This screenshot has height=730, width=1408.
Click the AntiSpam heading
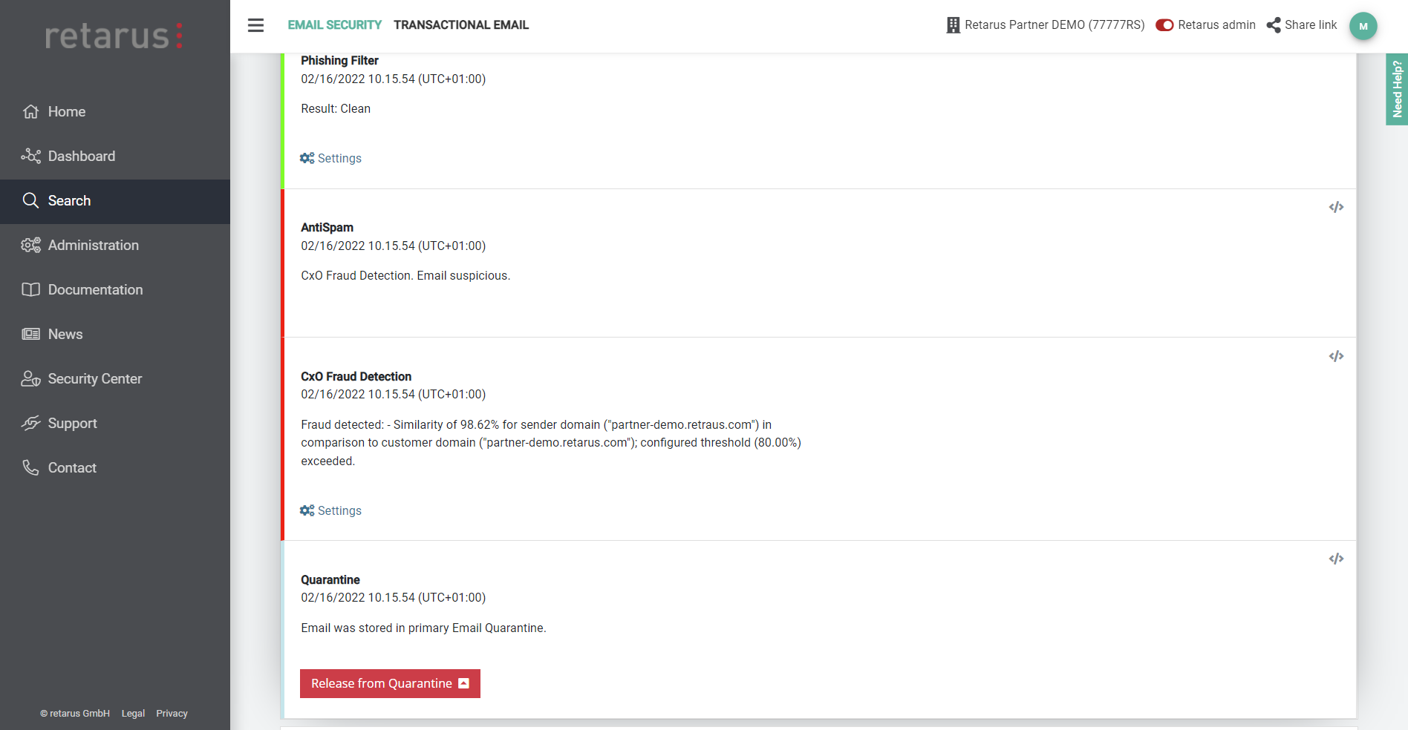(x=327, y=228)
